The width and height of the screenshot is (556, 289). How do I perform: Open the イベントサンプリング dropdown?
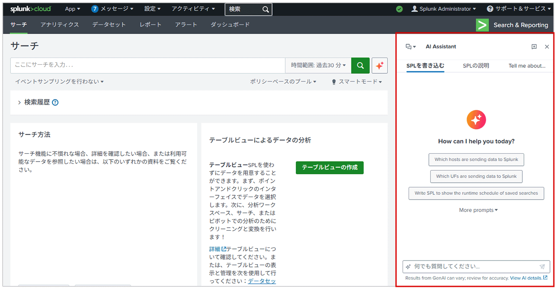click(x=59, y=82)
